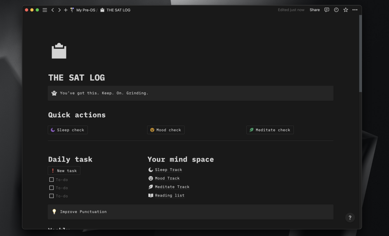Open the help question mark button
389x236 pixels.
click(x=350, y=218)
